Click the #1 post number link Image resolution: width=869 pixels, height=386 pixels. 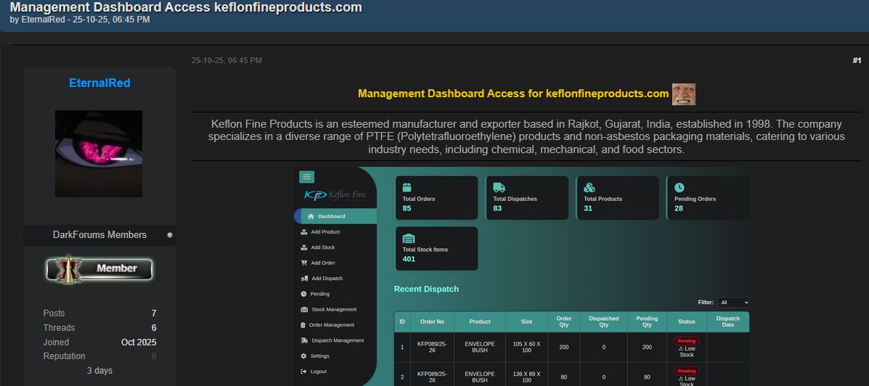point(857,60)
